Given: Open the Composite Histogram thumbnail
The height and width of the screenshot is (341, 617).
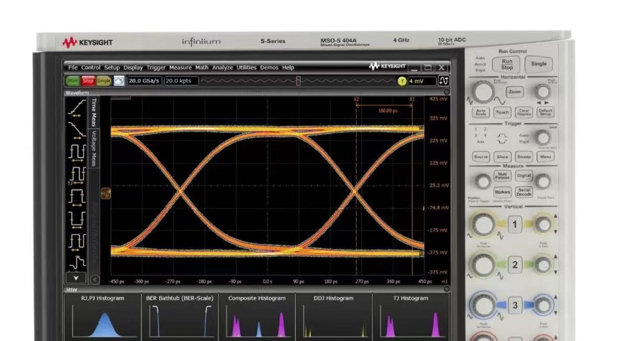Looking at the screenshot, I should pyautogui.click(x=256, y=317).
